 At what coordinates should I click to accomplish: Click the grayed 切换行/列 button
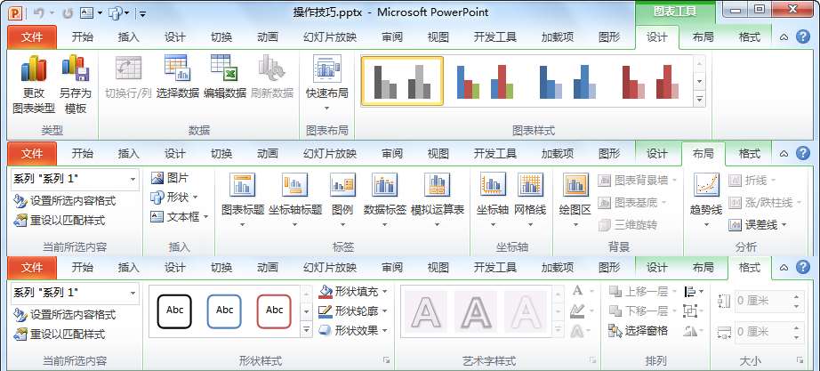point(128,77)
